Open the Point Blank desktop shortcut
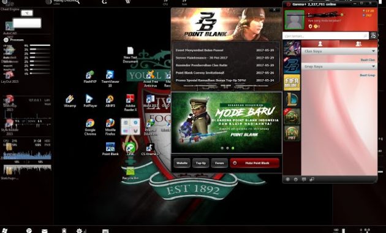The width and height of the screenshot is (386, 233). pyautogui.click(x=110, y=148)
